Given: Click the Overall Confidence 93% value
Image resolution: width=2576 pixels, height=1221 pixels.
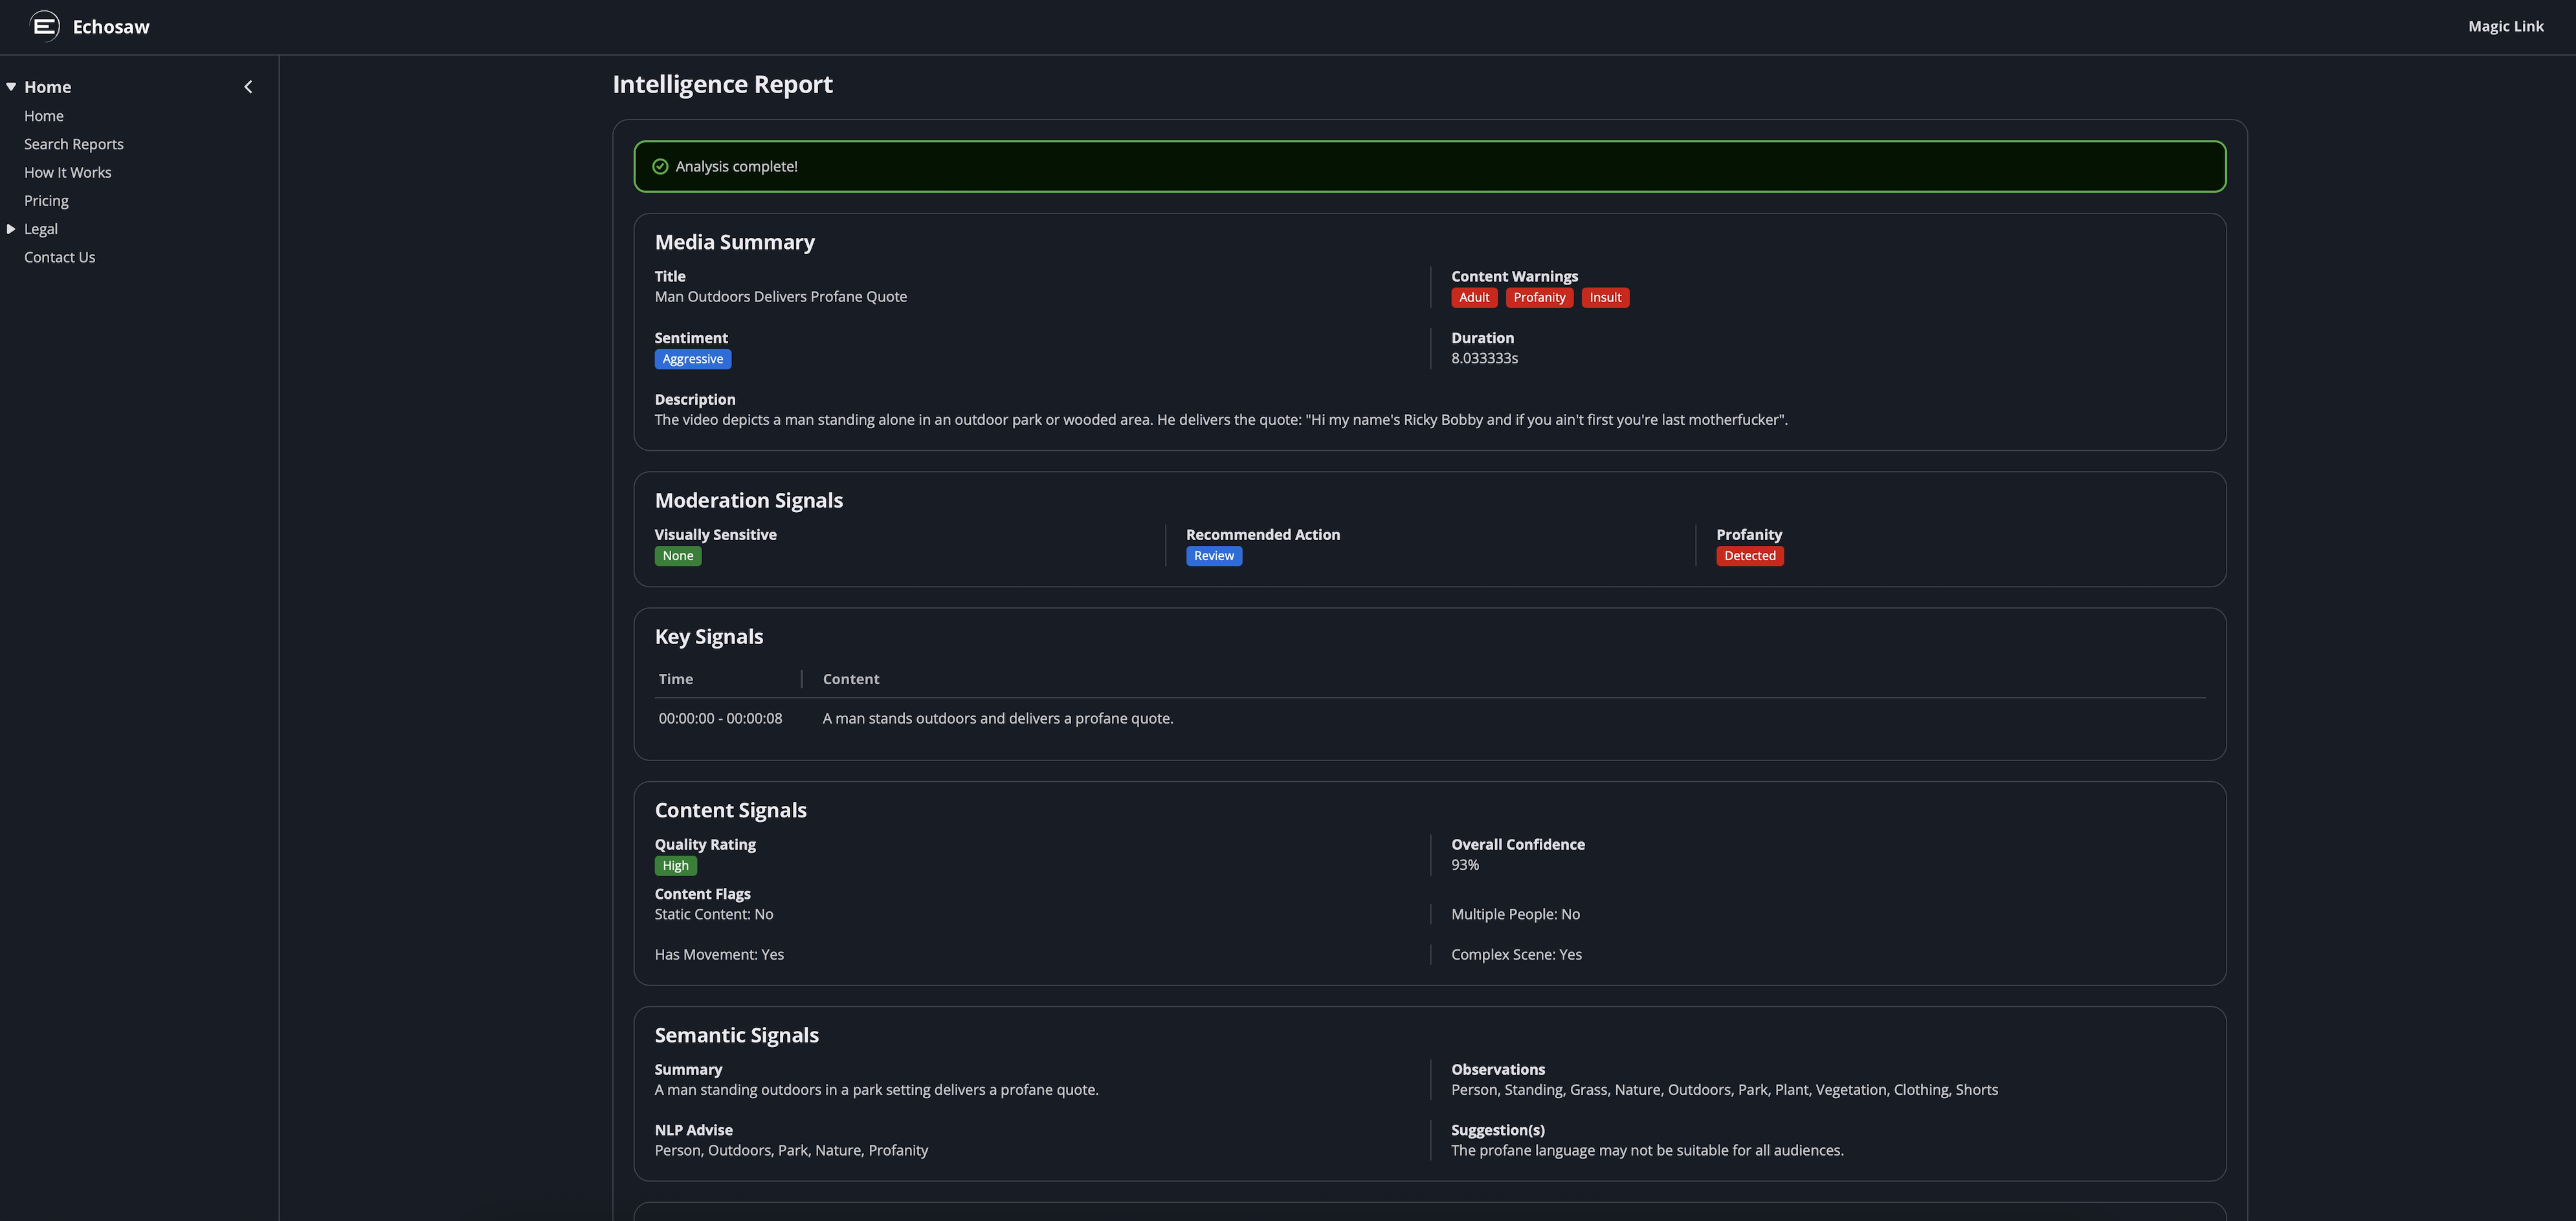Looking at the screenshot, I should (1465, 864).
